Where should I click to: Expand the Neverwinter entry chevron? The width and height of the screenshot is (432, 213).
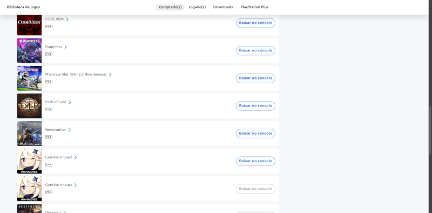pyautogui.click(x=70, y=130)
